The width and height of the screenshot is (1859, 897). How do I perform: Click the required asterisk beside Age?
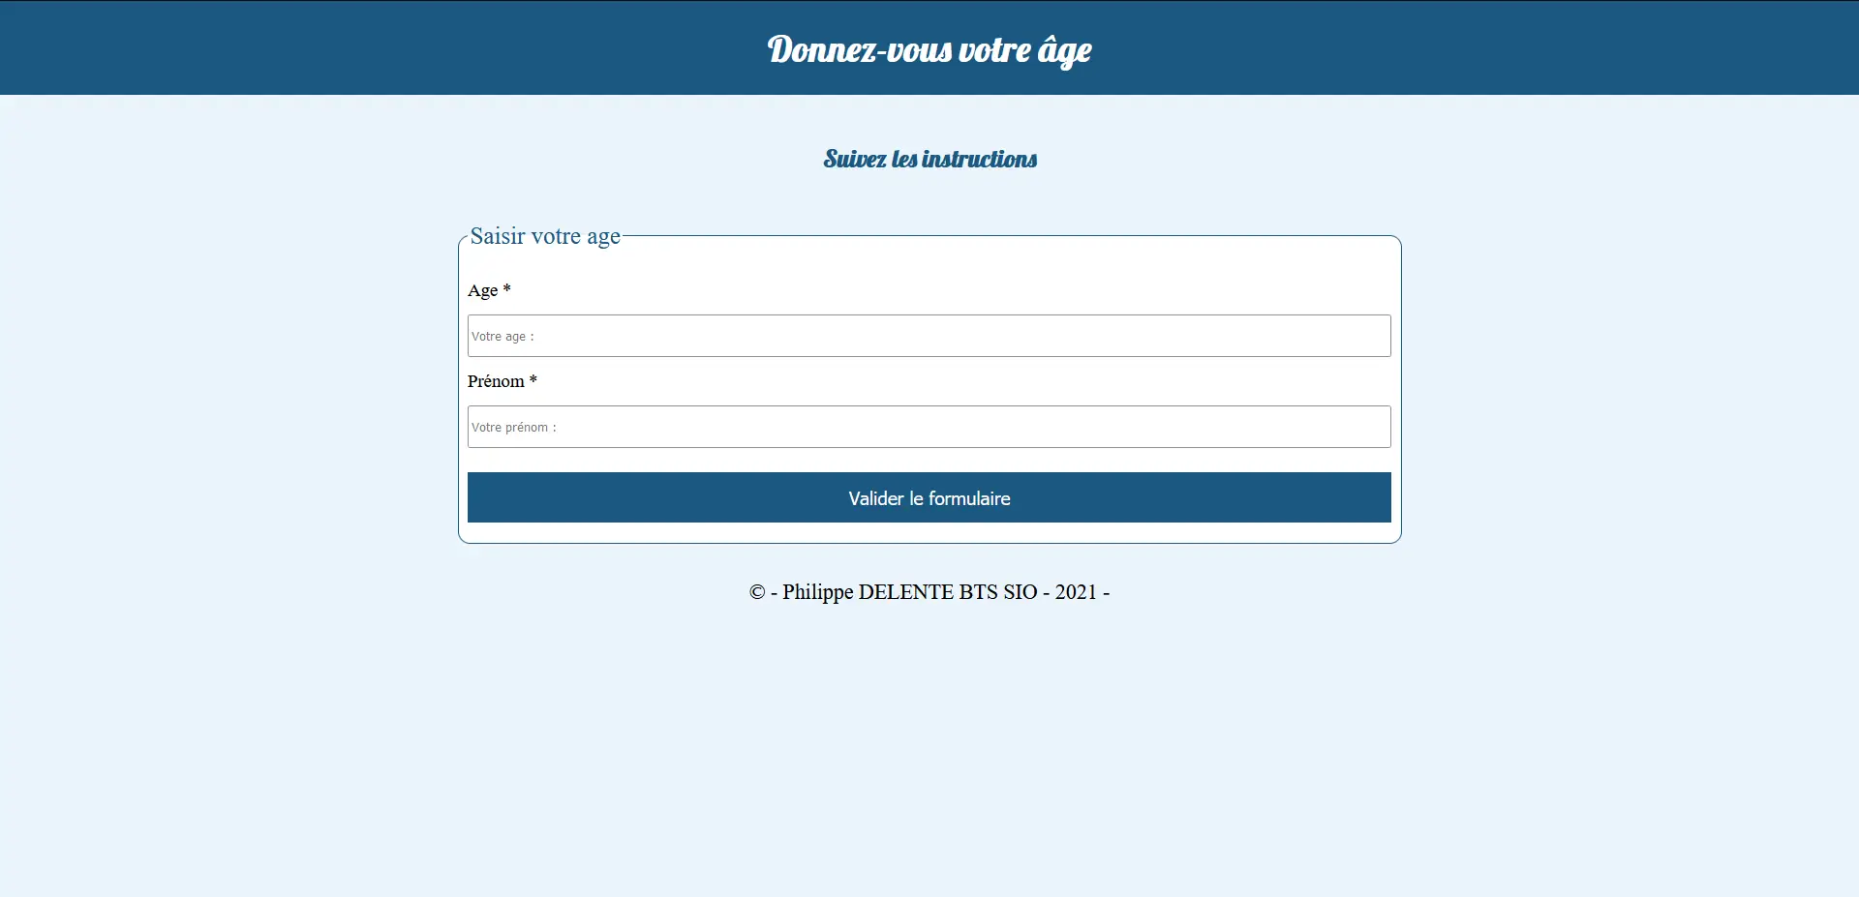[x=506, y=289]
